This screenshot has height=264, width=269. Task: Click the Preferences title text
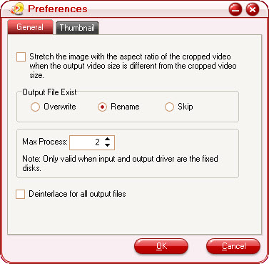(x=58, y=9)
